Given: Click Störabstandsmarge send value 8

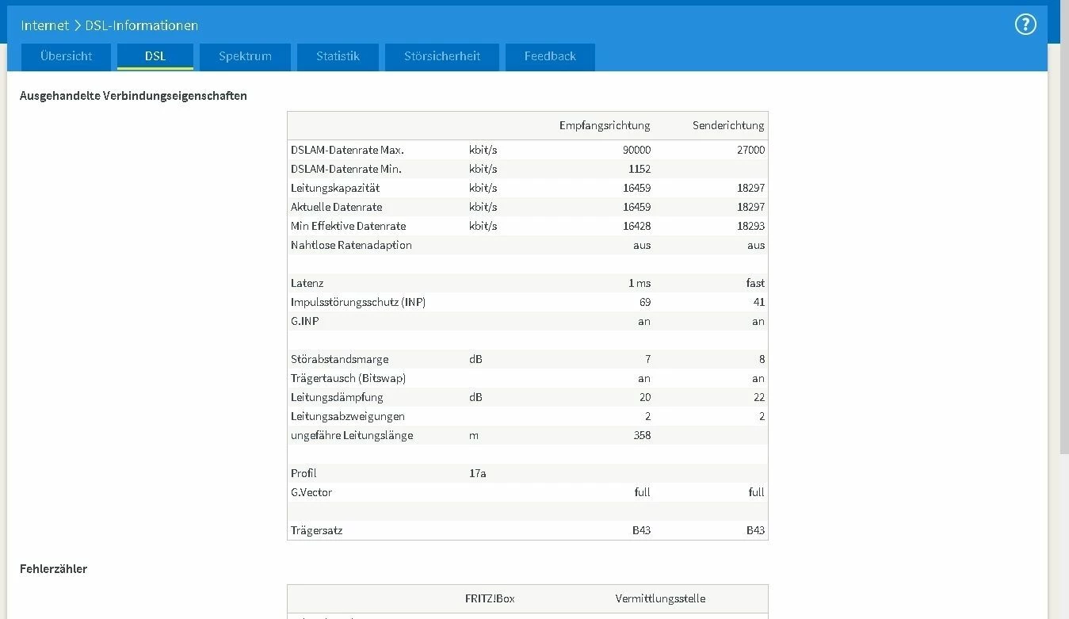Looking at the screenshot, I should (x=762, y=359).
